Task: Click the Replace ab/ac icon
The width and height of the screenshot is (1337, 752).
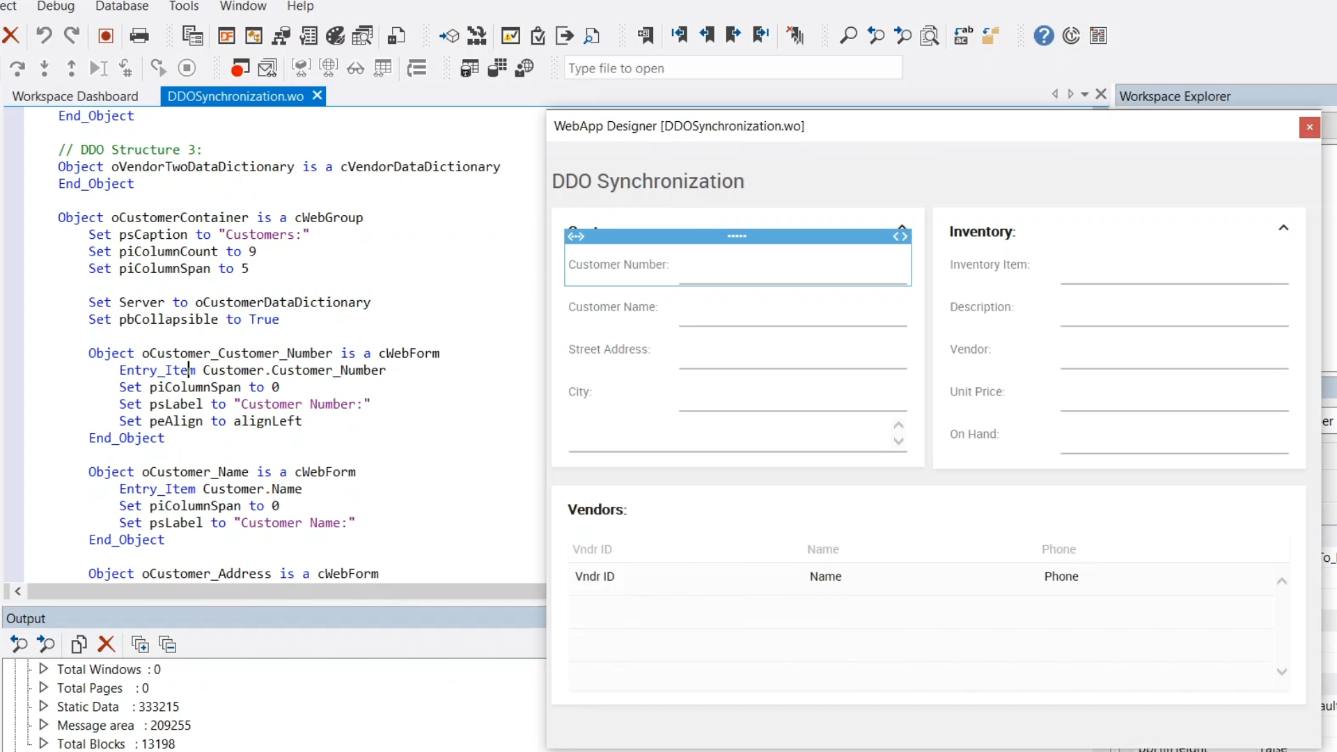Action: pyautogui.click(x=963, y=36)
